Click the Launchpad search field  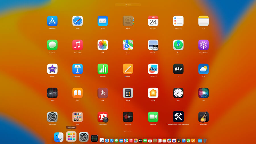click(x=128, y=5)
